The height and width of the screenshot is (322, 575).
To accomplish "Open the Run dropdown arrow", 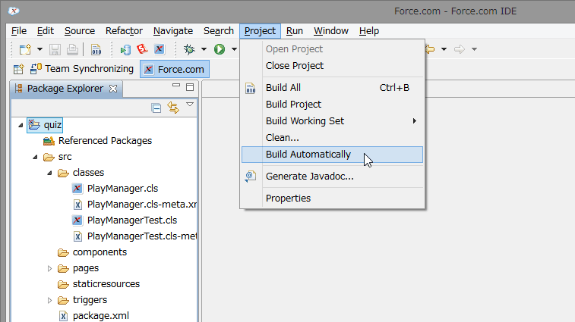I will click(x=234, y=49).
